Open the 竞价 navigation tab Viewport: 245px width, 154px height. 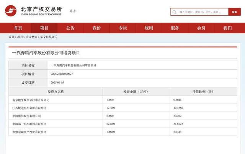coord(96,28)
